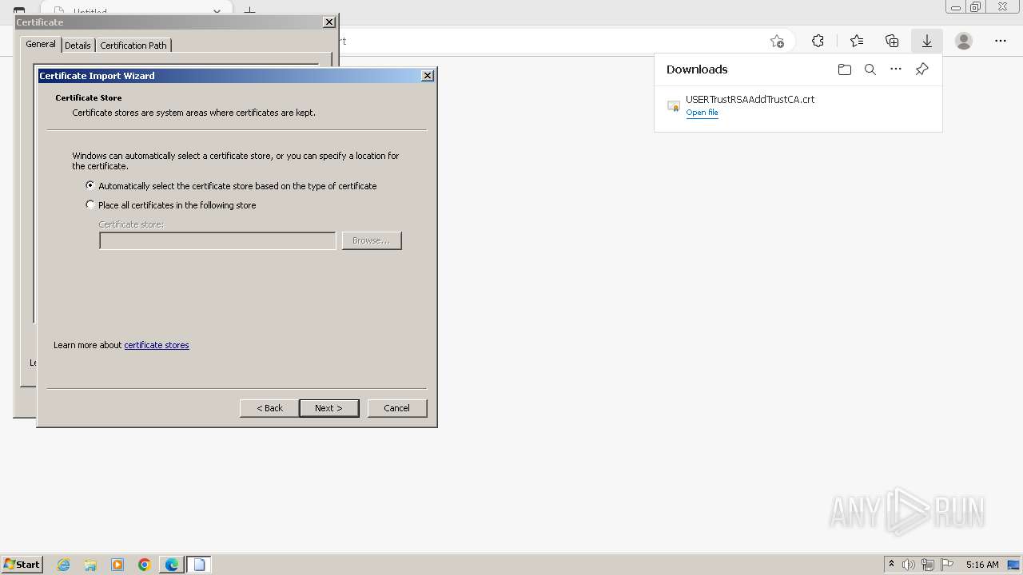Open more options in Downloads panel
The image size is (1023, 575).
(x=896, y=69)
